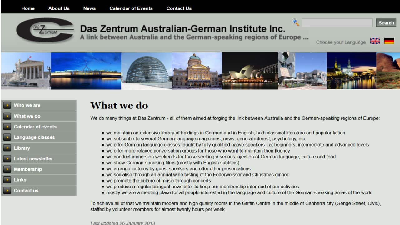Click the arrow icon beside 'Membership'
This screenshot has height=225, width=400.
point(7,169)
